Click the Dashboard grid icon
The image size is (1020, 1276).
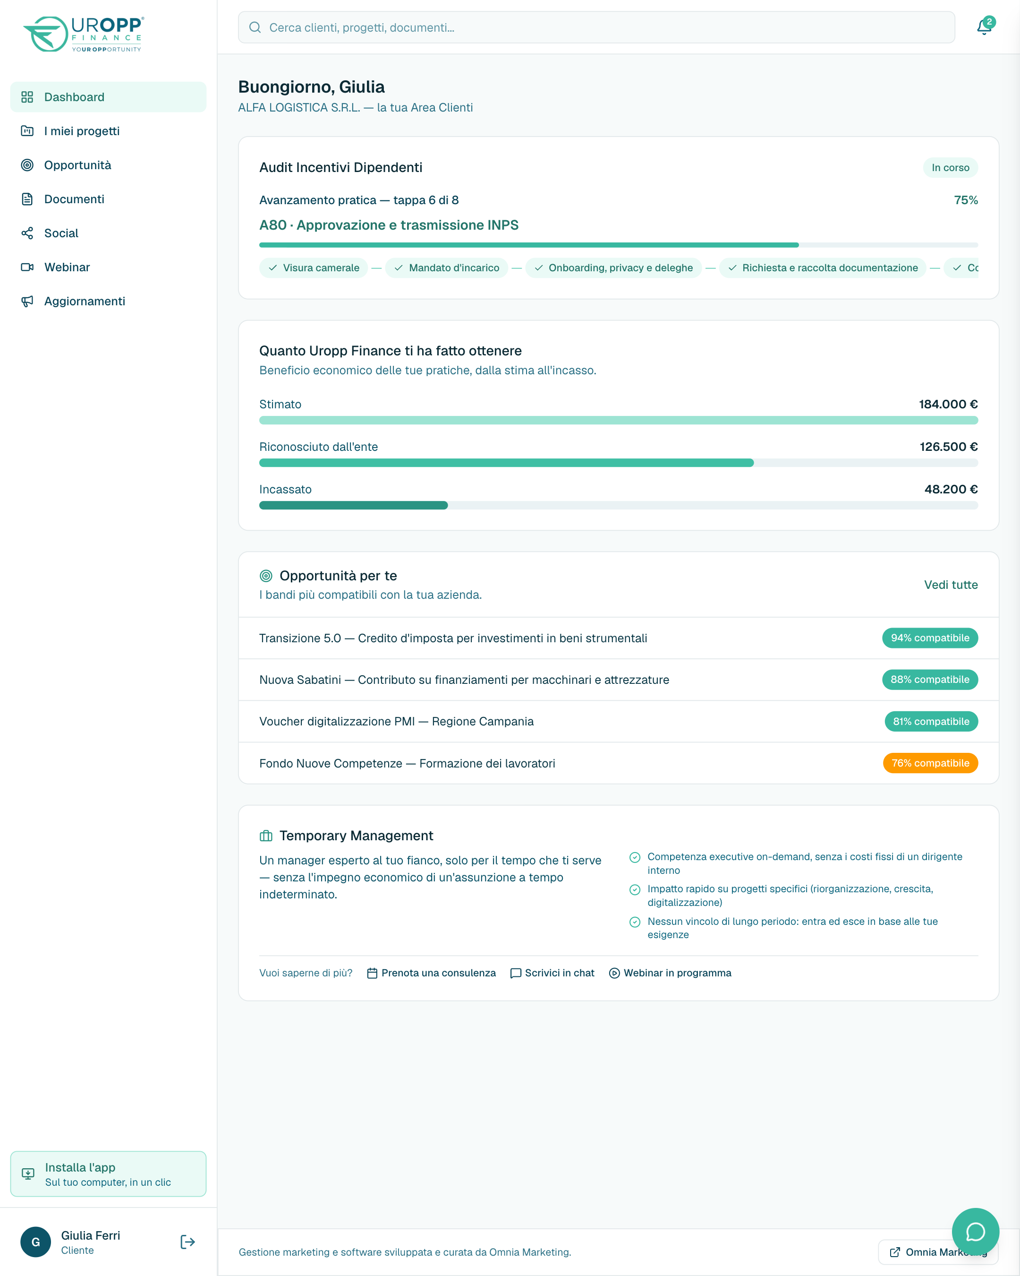pyautogui.click(x=27, y=97)
